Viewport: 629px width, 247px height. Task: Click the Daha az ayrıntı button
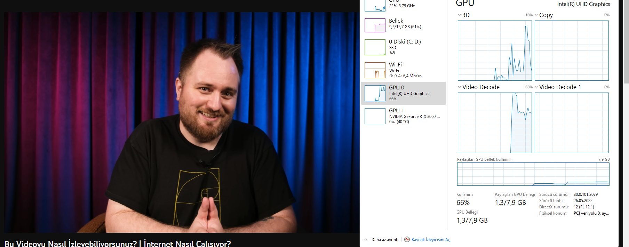pyautogui.click(x=385, y=240)
